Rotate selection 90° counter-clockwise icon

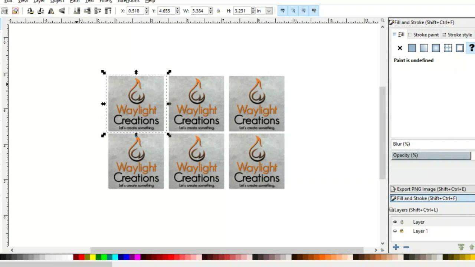coord(30,11)
